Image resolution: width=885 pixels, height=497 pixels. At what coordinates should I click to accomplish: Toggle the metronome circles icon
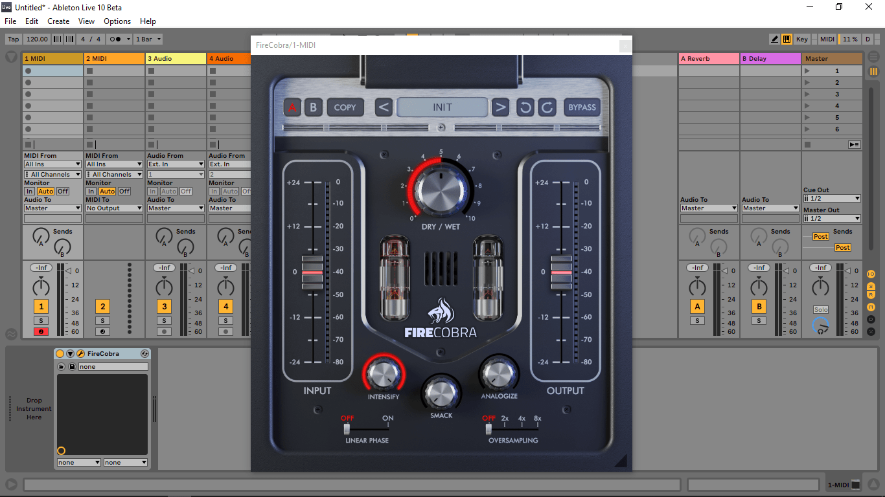click(115, 39)
